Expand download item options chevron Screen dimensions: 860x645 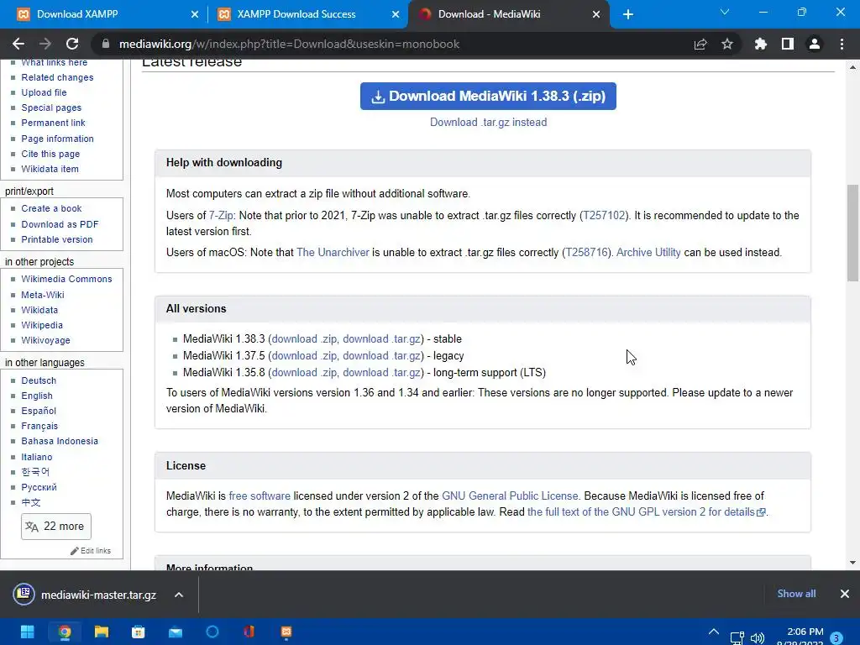point(179,595)
